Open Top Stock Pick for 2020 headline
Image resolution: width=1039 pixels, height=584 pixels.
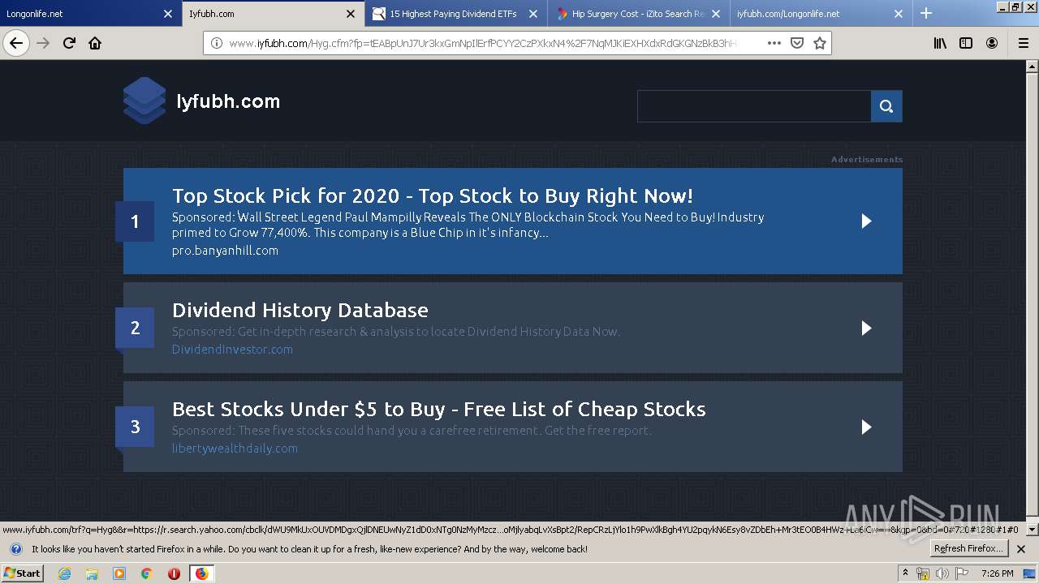coord(432,195)
